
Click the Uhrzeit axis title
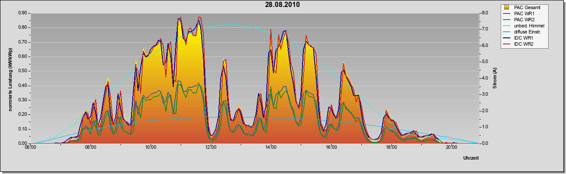471,159
